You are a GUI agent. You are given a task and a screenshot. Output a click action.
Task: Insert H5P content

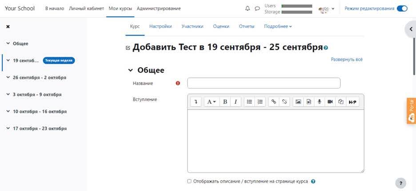pyautogui.click(x=352, y=101)
